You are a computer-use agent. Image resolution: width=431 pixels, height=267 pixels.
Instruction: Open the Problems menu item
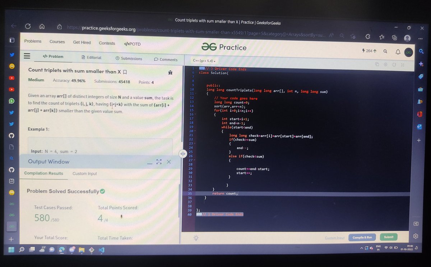tap(33, 41)
